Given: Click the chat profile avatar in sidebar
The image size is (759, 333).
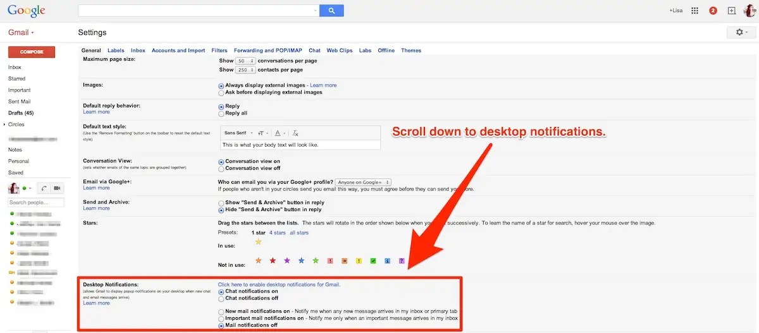Looking at the screenshot, I should [13, 188].
